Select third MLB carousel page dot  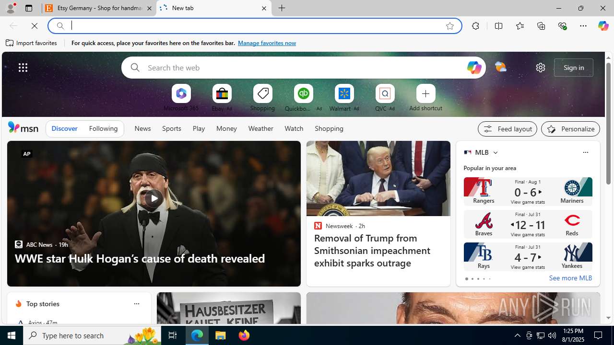coord(478,279)
